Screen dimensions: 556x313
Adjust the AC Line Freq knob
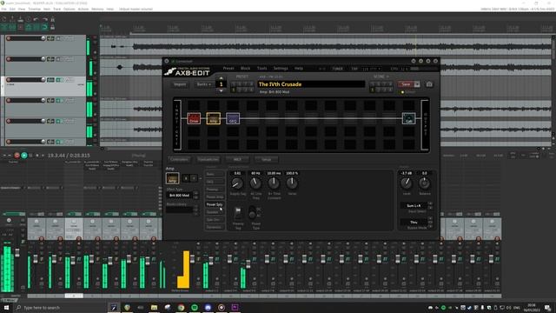pyautogui.click(x=255, y=183)
